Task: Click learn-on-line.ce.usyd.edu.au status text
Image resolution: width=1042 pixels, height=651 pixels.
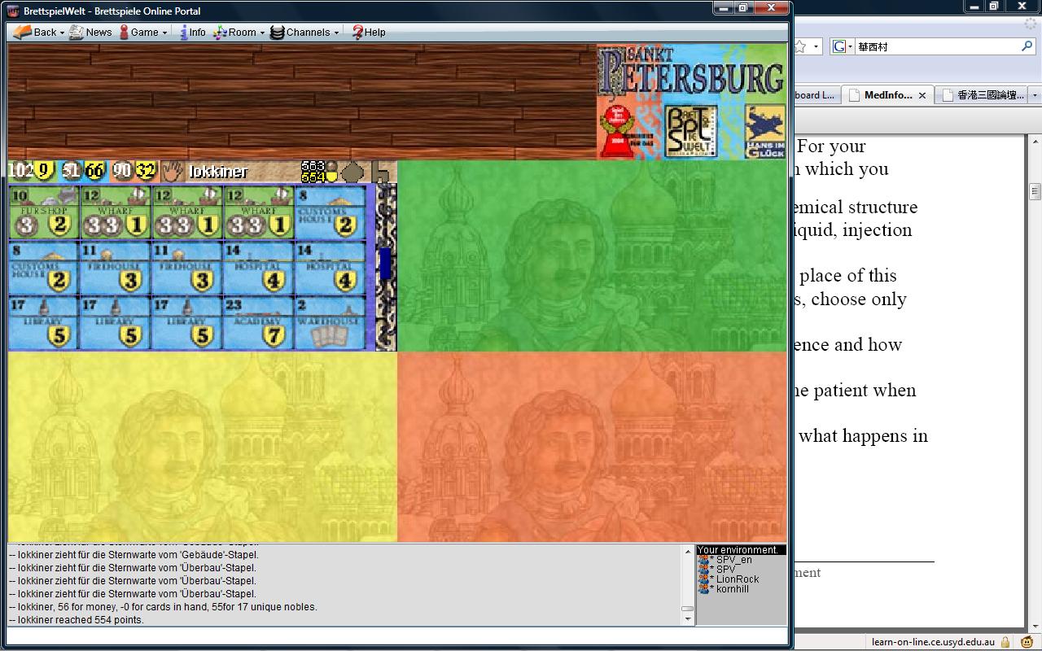Action: tap(934, 642)
